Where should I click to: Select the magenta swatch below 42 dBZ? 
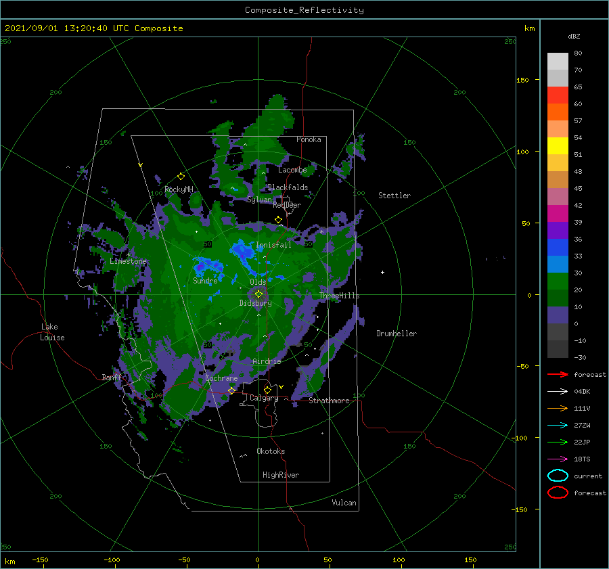pos(558,213)
